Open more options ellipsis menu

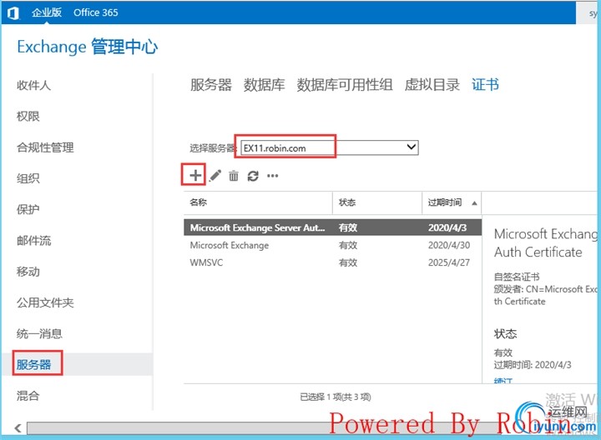[272, 176]
